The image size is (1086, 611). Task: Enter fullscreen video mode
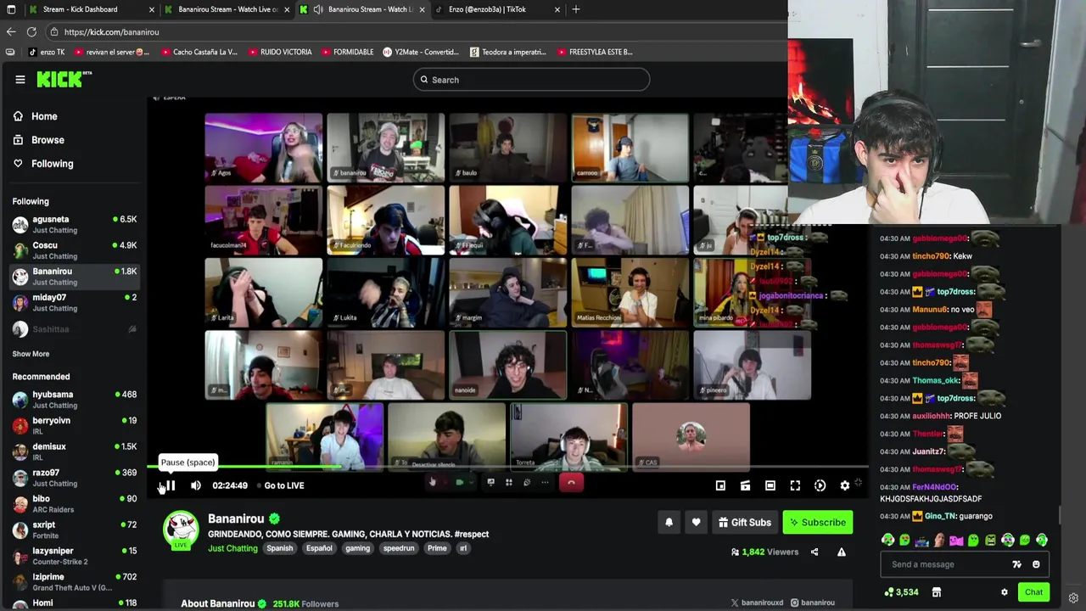(795, 485)
